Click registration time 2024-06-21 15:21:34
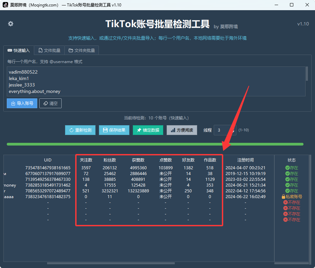Viewport: 315px width, 268px height. [246, 185]
